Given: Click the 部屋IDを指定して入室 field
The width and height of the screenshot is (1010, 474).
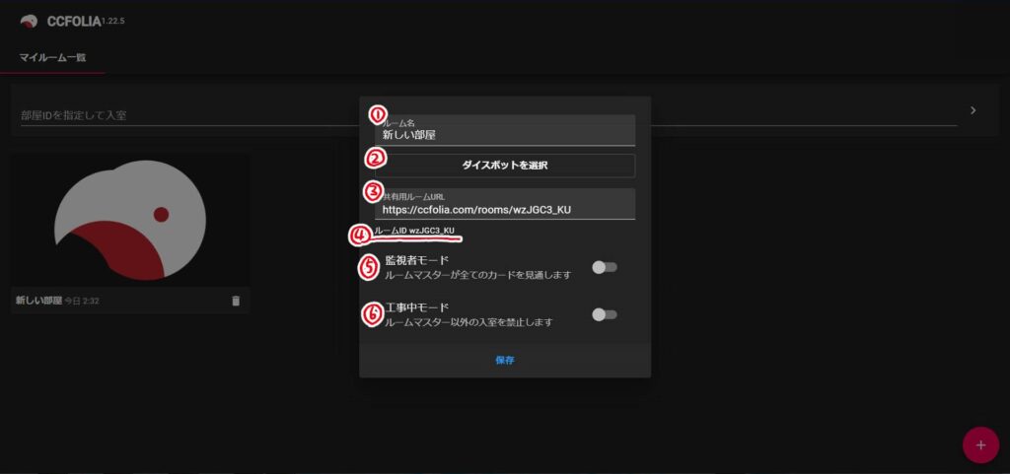Looking at the screenshot, I should coord(488,115).
